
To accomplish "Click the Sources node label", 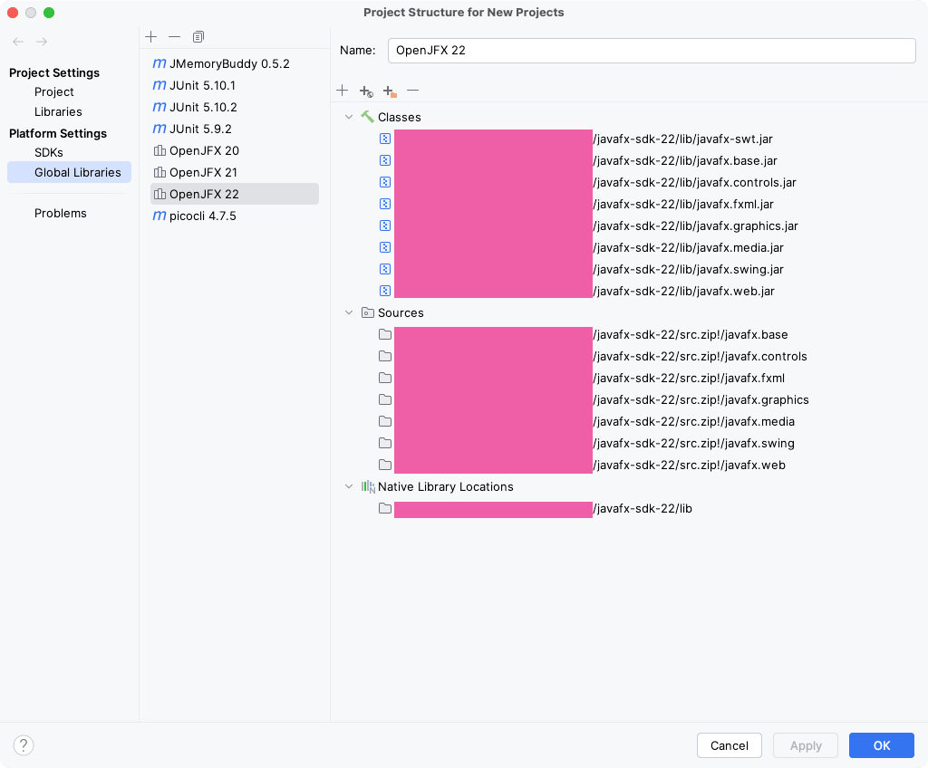I will pos(401,312).
